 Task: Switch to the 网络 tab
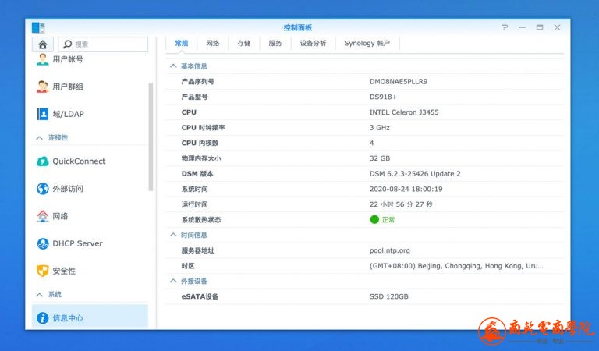click(213, 43)
